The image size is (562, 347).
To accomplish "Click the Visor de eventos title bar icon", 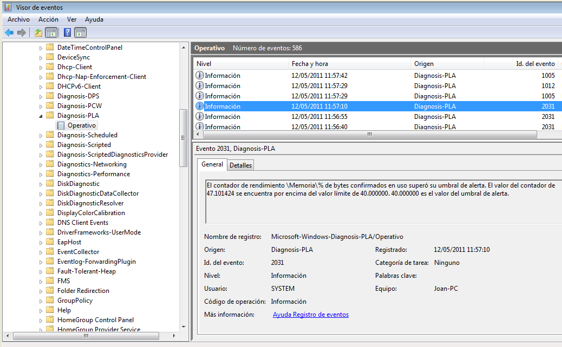I will 8,8.
